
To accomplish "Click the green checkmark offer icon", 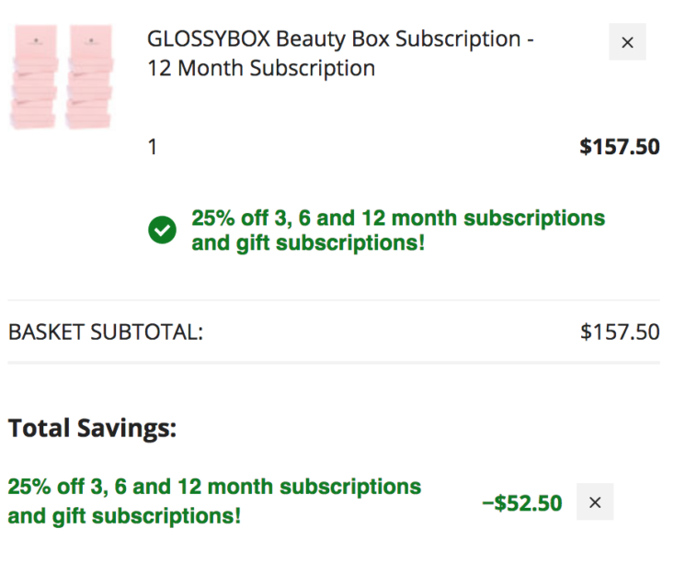I will (x=162, y=231).
